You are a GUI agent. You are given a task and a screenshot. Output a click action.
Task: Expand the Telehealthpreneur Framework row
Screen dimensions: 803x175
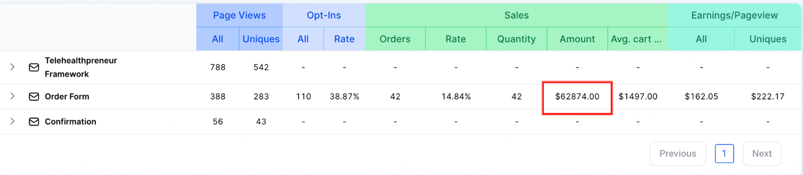pyautogui.click(x=12, y=67)
